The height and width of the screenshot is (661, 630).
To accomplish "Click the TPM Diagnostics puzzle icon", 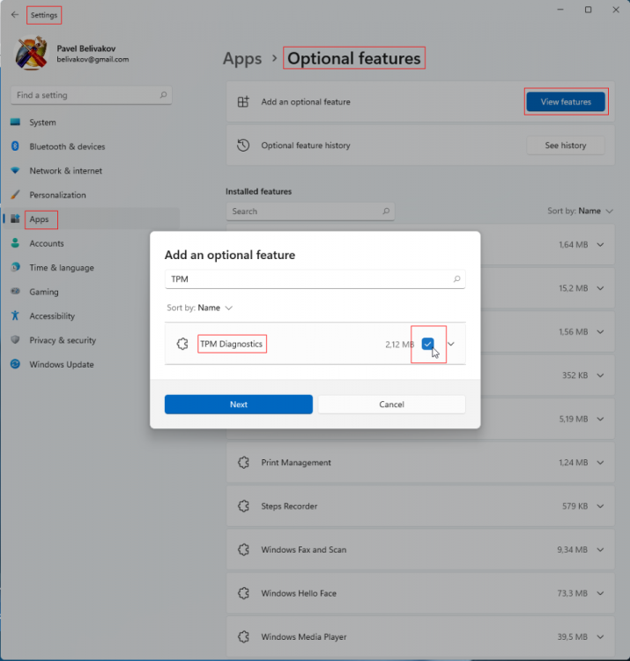I will (182, 344).
